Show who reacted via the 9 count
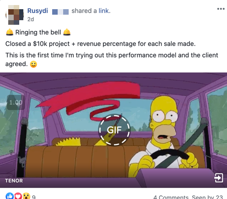 coord(34,197)
